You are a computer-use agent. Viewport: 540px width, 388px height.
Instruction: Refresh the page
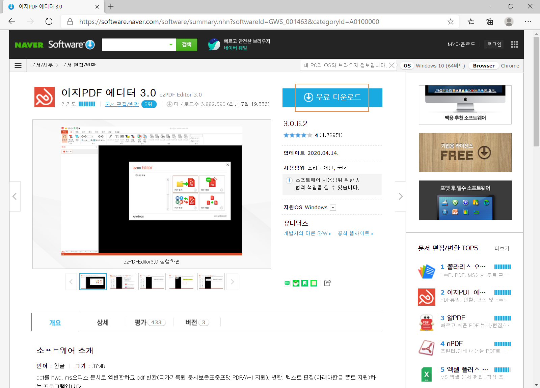click(x=49, y=22)
